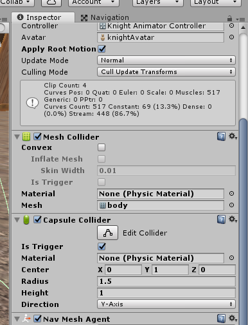Click the Radius label
248x325 pixels.
[35, 281]
